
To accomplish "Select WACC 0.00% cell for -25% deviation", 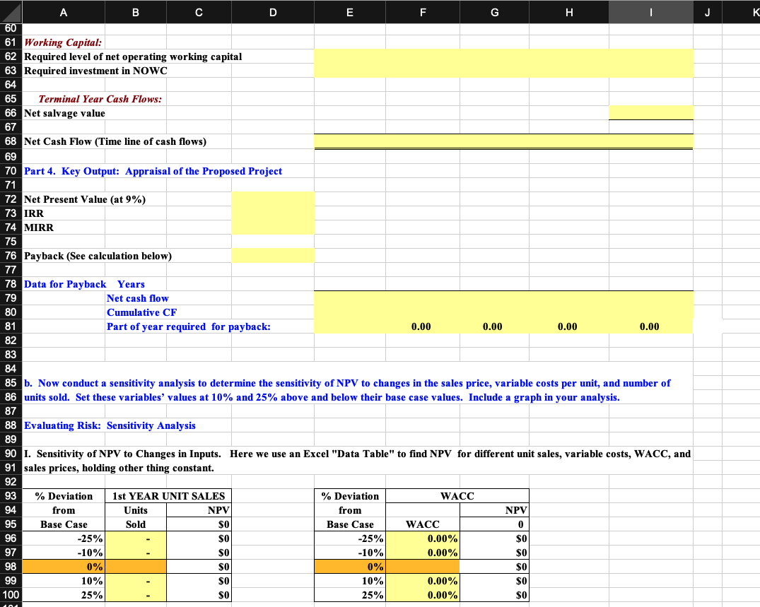I will [x=423, y=538].
